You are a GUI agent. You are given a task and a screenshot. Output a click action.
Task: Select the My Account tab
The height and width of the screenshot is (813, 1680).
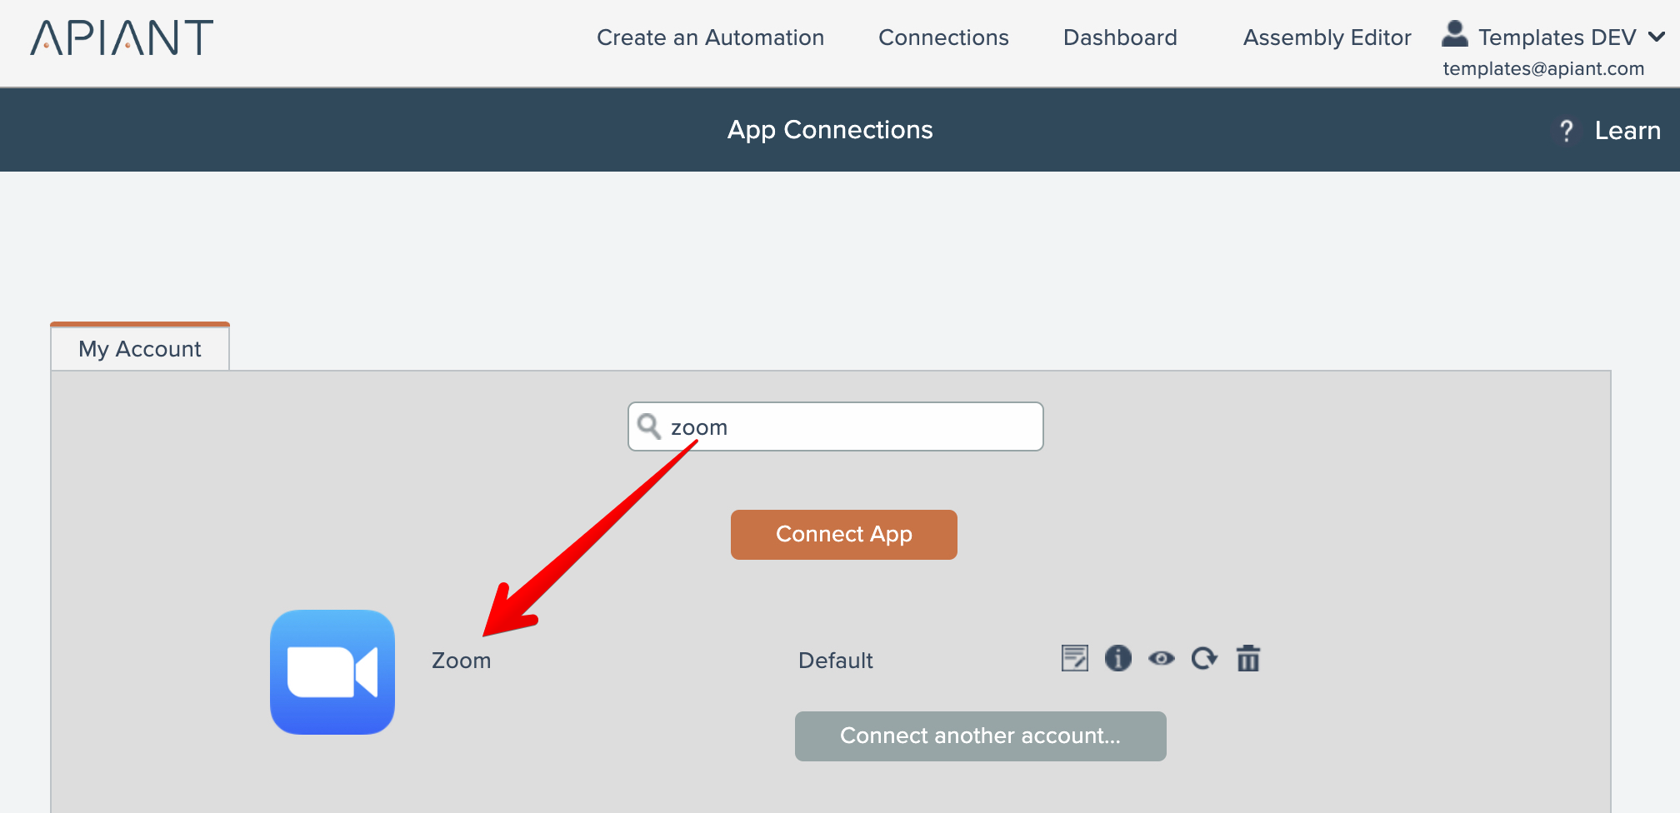[140, 349]
